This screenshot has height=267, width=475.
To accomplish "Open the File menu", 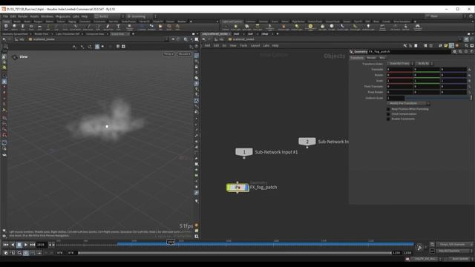I will [5, 16].
